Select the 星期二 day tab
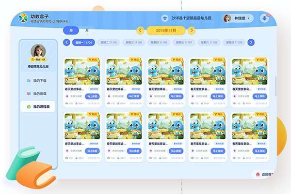Viewport: 291px width, 194px height. (109, 43)
